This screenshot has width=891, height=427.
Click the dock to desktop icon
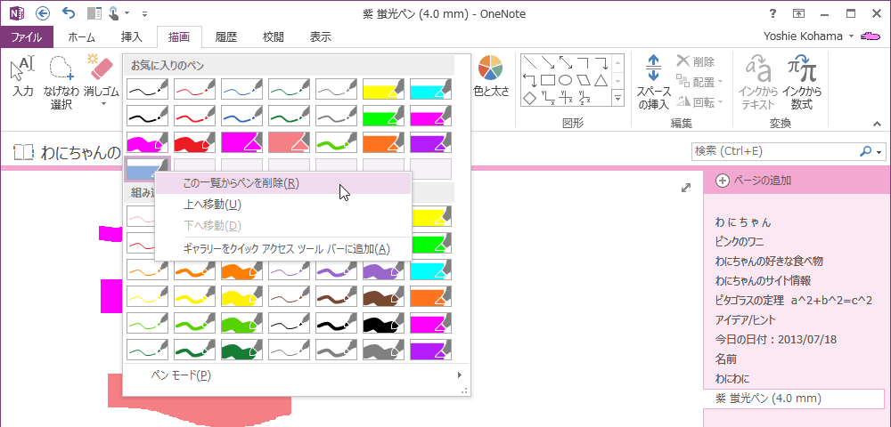pyautogui.click(x=94, y=13)
